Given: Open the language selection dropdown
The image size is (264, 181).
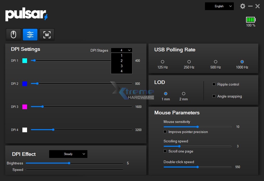Looking at the screenshot, I should (219, 6).
